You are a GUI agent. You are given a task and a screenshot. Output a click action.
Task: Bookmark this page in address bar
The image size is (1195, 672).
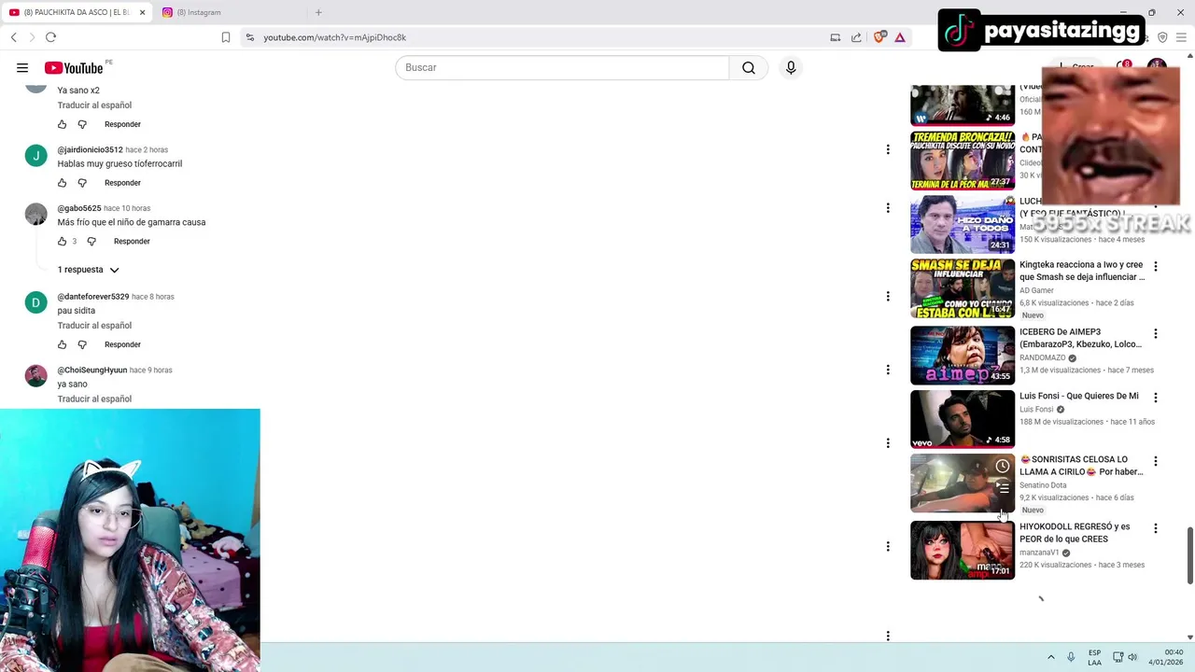tap(226, 37)
